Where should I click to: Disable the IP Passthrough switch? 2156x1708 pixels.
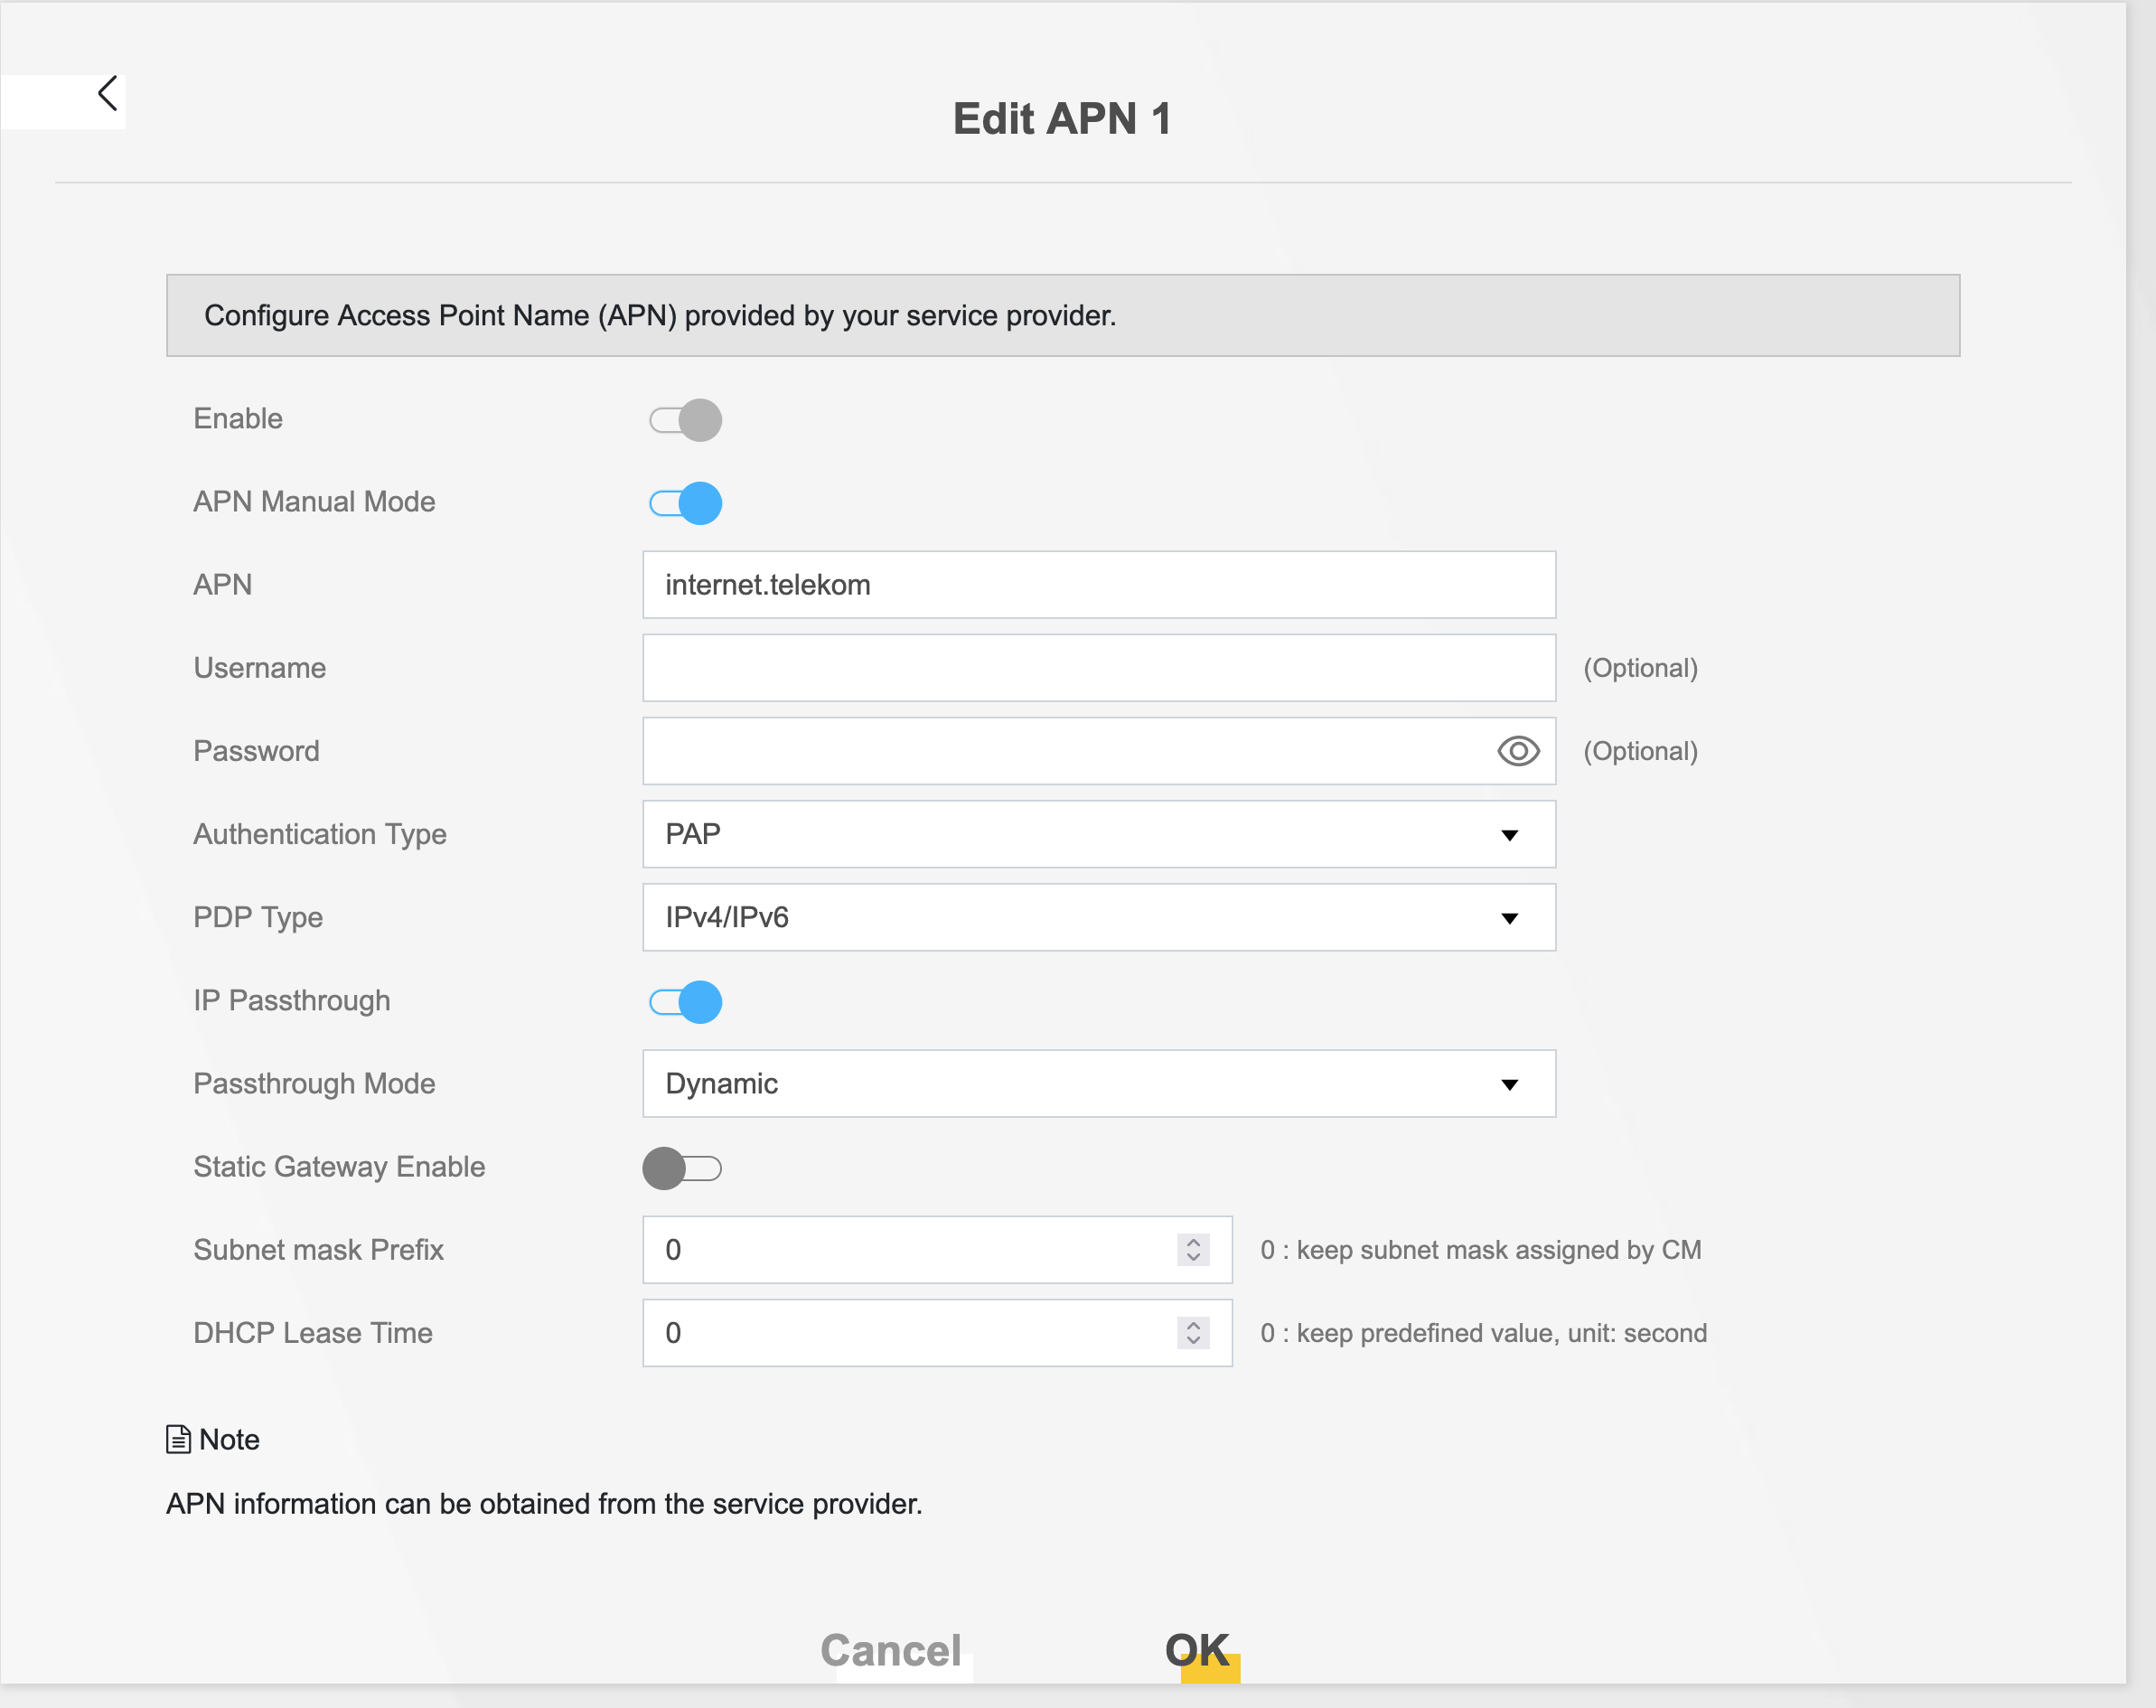pos(685,1002)
